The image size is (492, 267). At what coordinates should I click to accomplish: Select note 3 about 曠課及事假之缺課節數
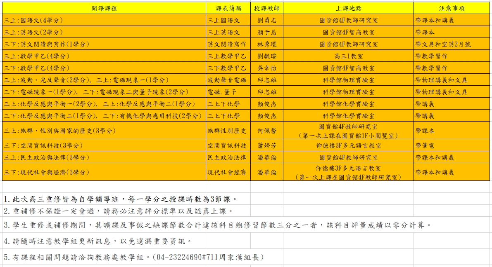(x=218, y=225)
